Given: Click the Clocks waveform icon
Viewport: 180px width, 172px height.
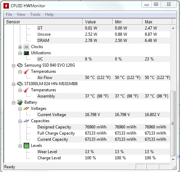Looking at the screenshot, I should coord(26,47).
